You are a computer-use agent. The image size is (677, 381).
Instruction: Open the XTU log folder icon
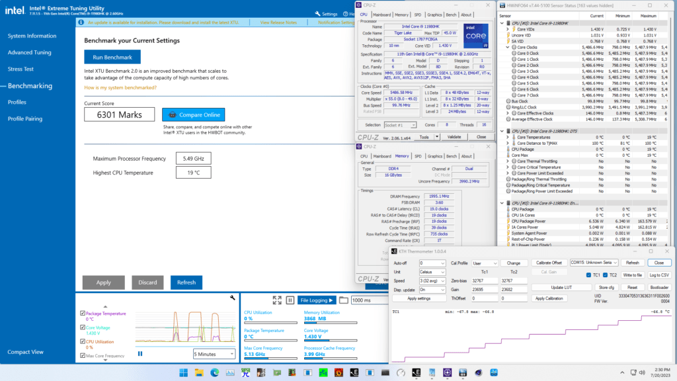tap(344, 300)
